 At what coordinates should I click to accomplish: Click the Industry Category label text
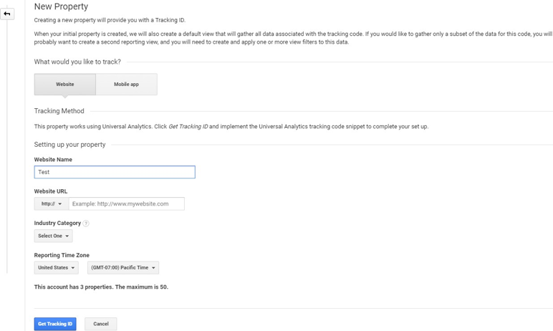[x=57, y=224]
